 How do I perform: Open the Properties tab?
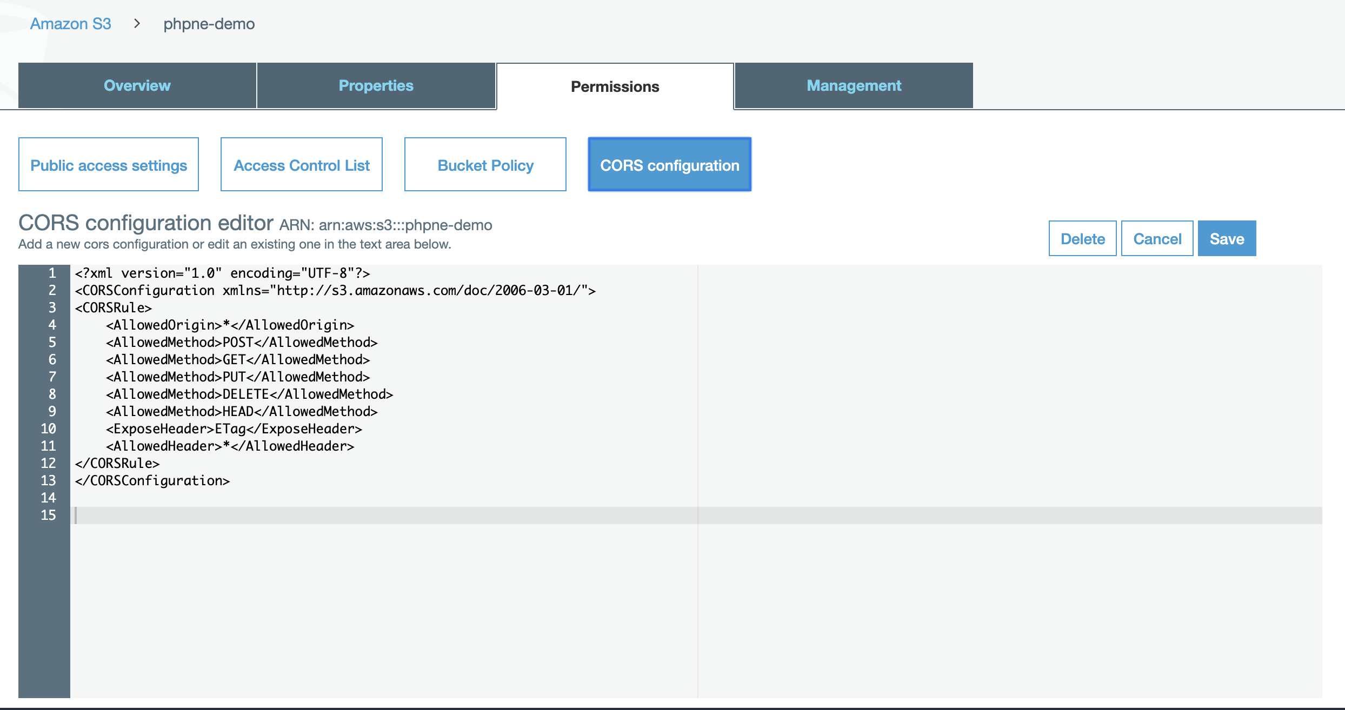376,85
